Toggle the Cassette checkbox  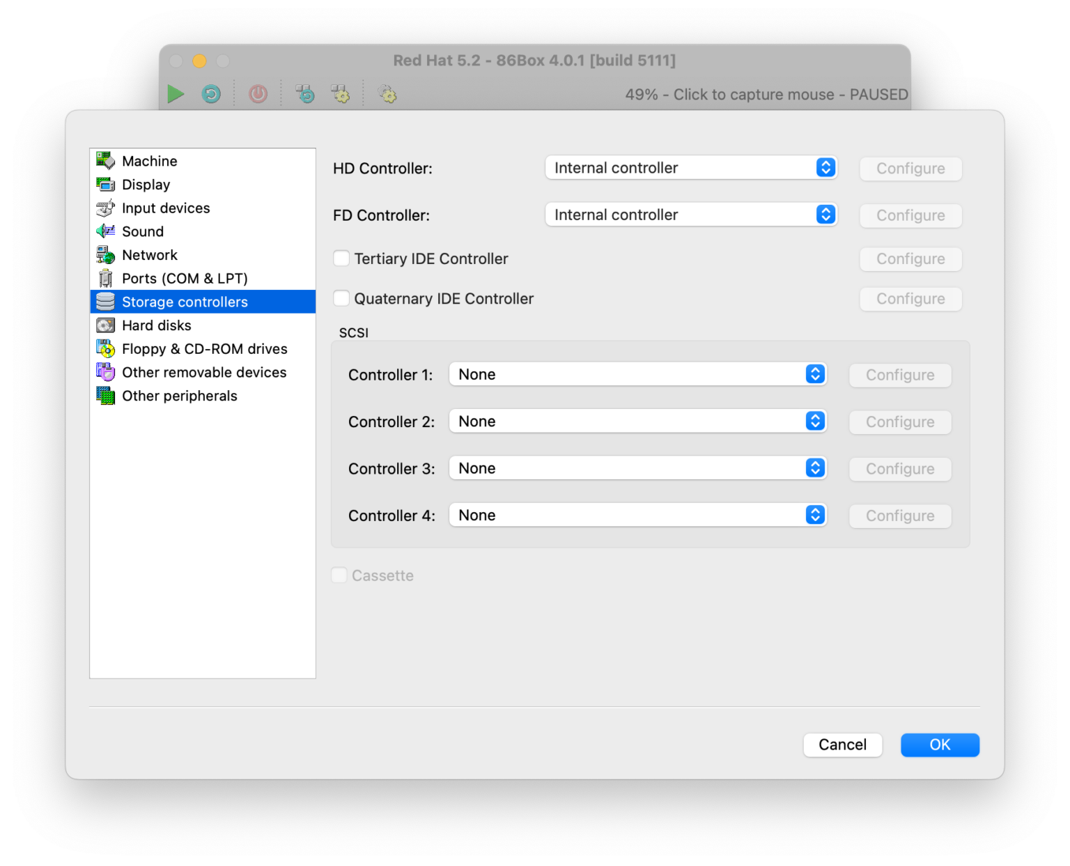click(x=339, y=575)
